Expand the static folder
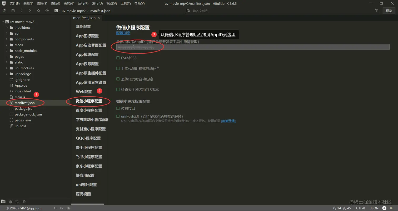 (7, 62)
